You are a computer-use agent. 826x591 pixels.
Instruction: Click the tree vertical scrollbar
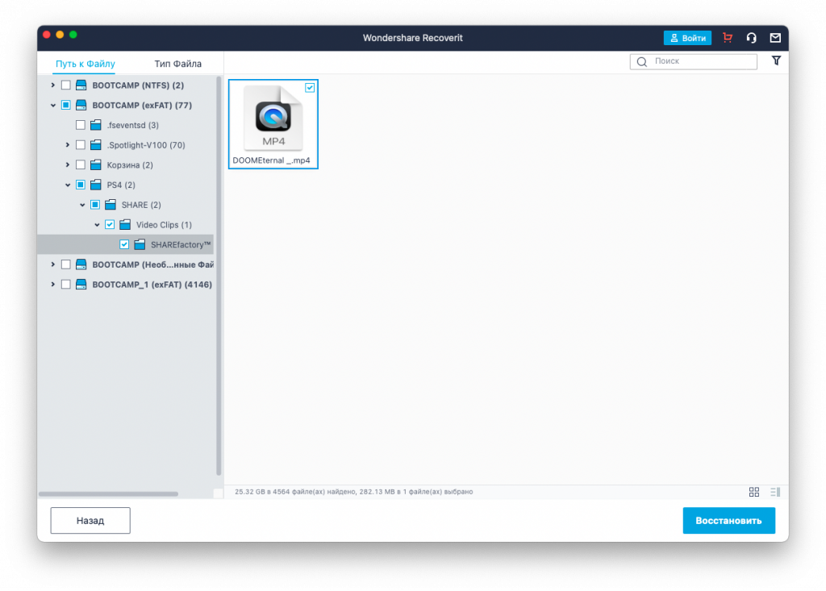point(219,276)
